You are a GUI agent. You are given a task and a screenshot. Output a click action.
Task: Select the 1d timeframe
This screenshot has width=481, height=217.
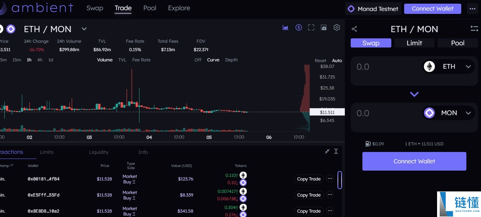(51, 60)
